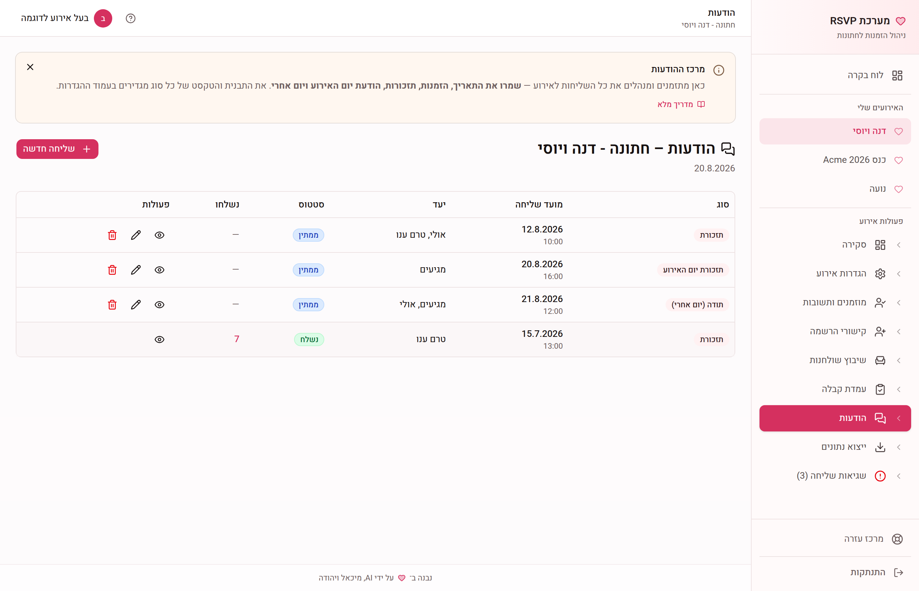Click התנתקות to log out
919x591 pixels.
(835, 573)
